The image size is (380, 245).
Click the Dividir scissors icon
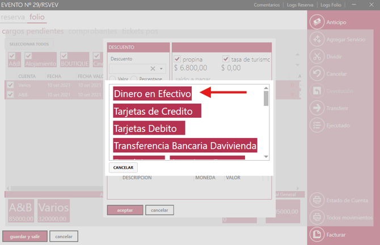[316, 57]
